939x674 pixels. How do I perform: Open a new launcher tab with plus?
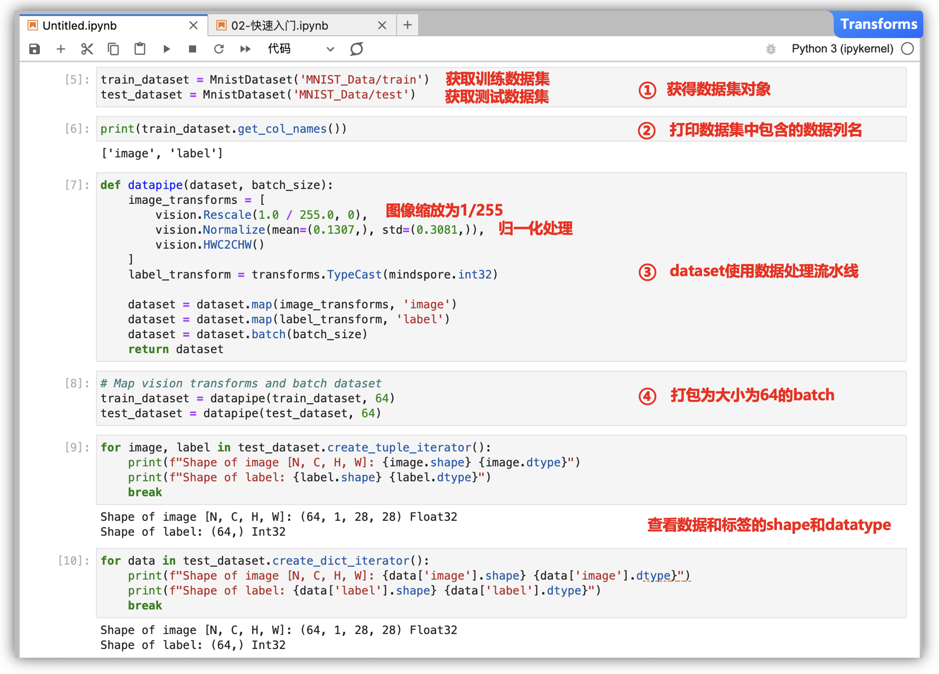408,25
